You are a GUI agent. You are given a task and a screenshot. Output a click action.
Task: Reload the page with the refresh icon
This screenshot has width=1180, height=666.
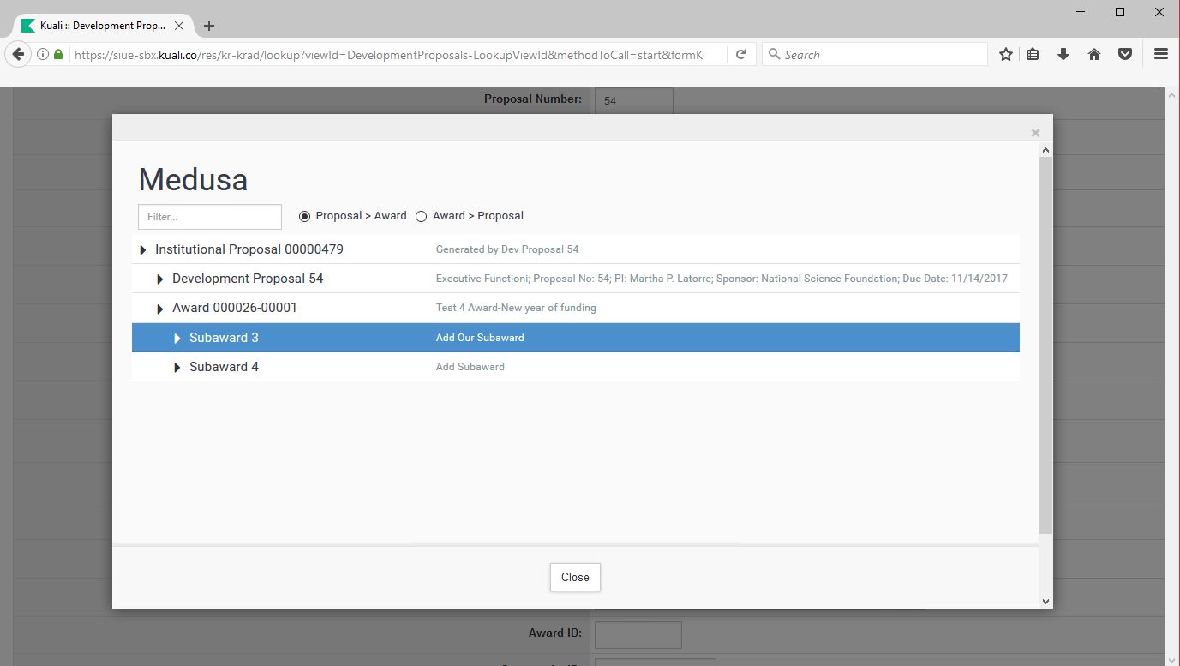pos(740,54)
